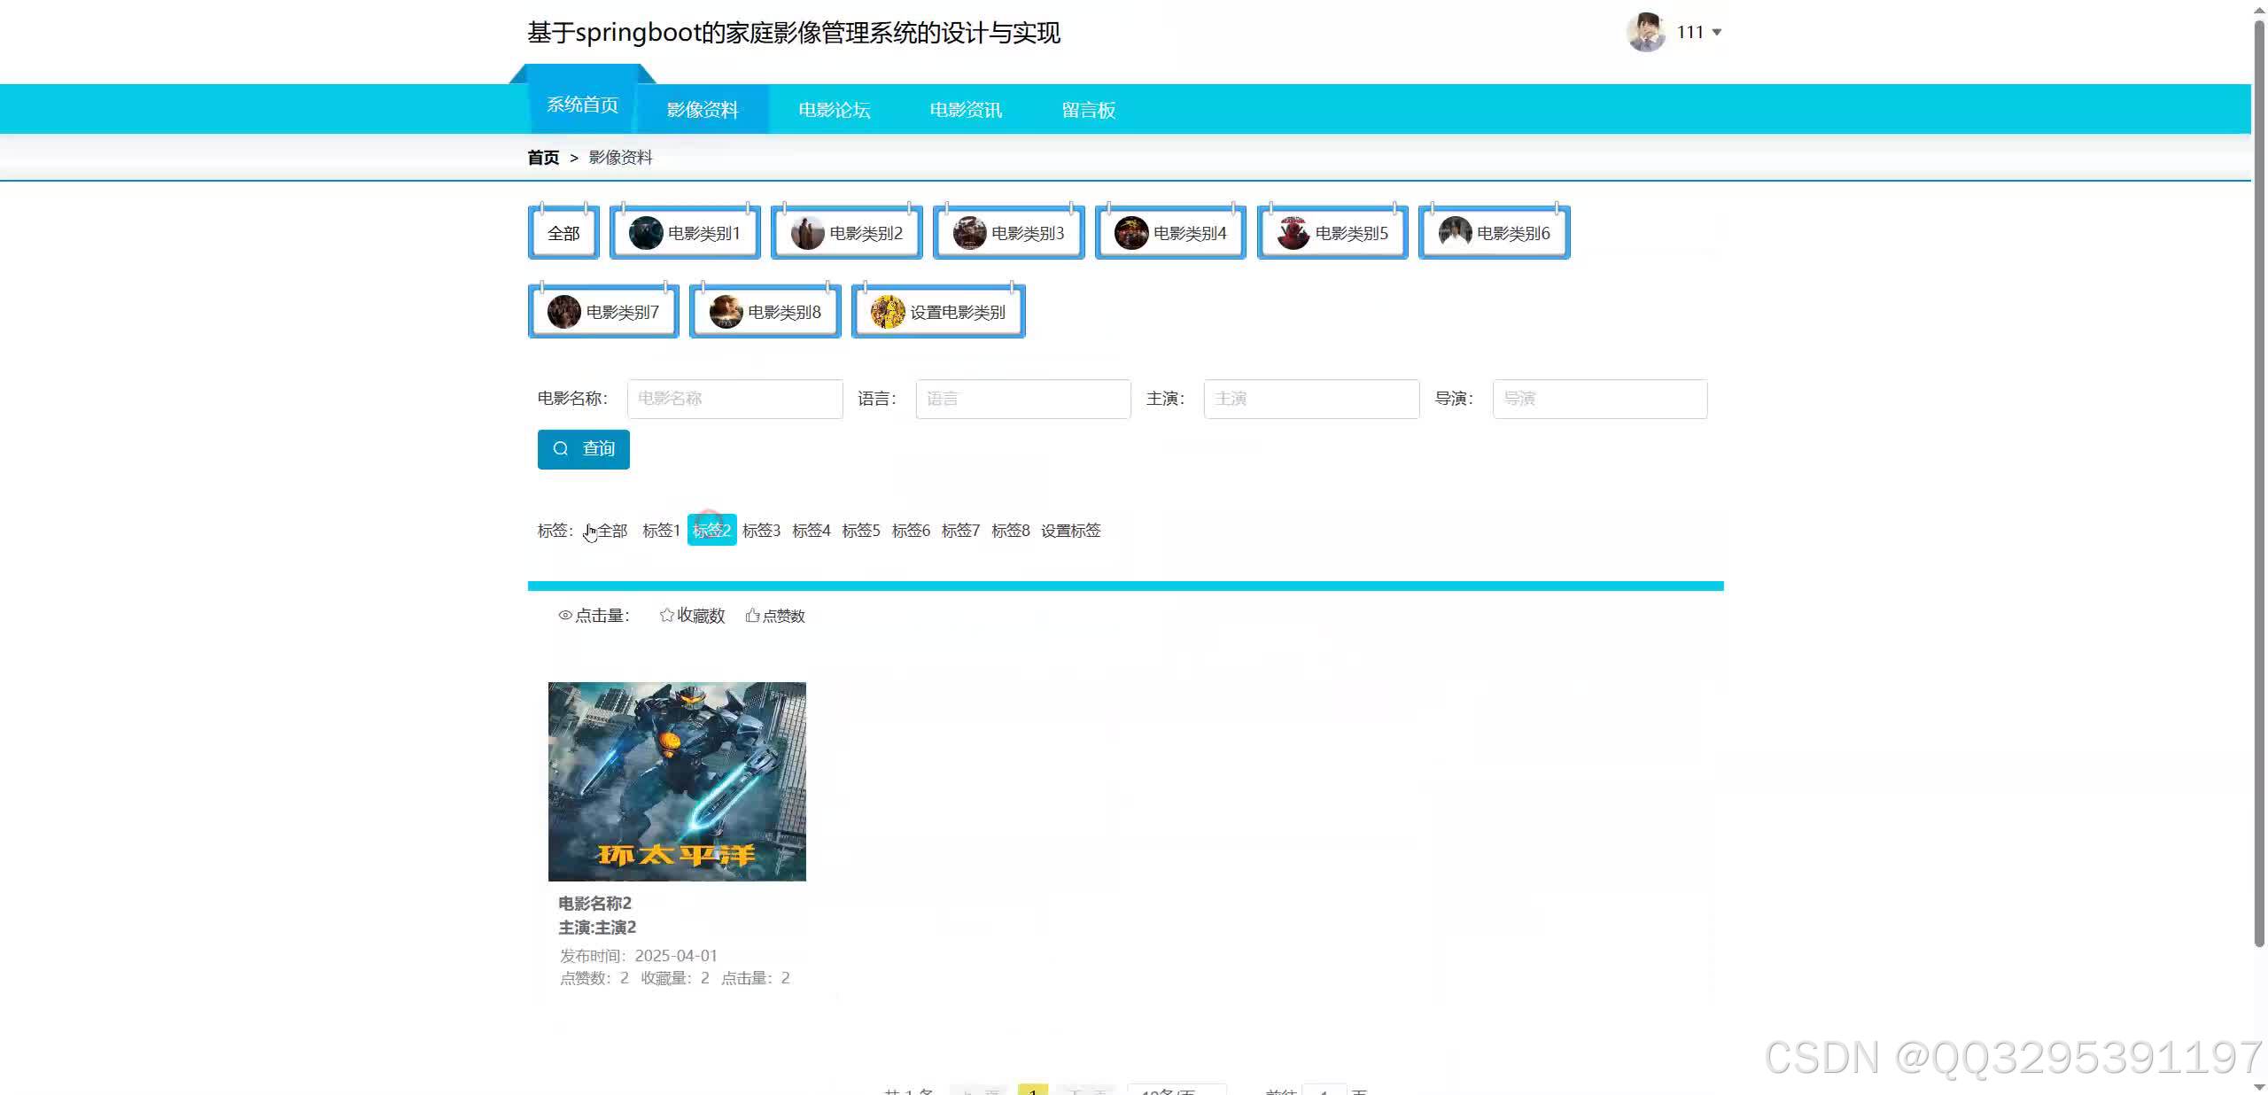2268x1095 pixels.
Task: Sort movies by 收藏数 using the star icon
Action: [x=666, y=615]
